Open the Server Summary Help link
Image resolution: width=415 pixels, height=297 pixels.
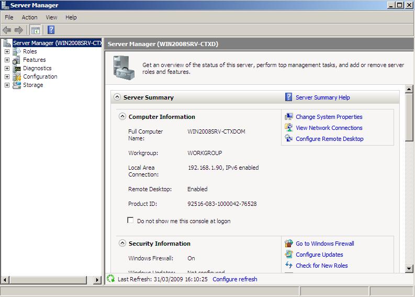click(x=322, y=97)
